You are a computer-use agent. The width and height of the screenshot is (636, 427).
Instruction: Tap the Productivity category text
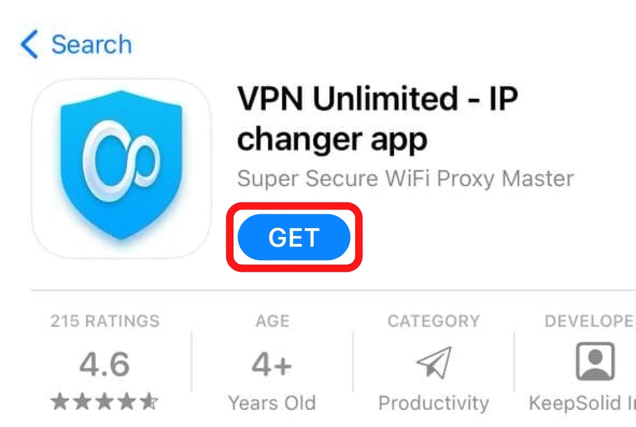tap(434, 403)
